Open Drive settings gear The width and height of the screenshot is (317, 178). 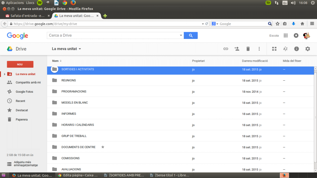point(307,49)
